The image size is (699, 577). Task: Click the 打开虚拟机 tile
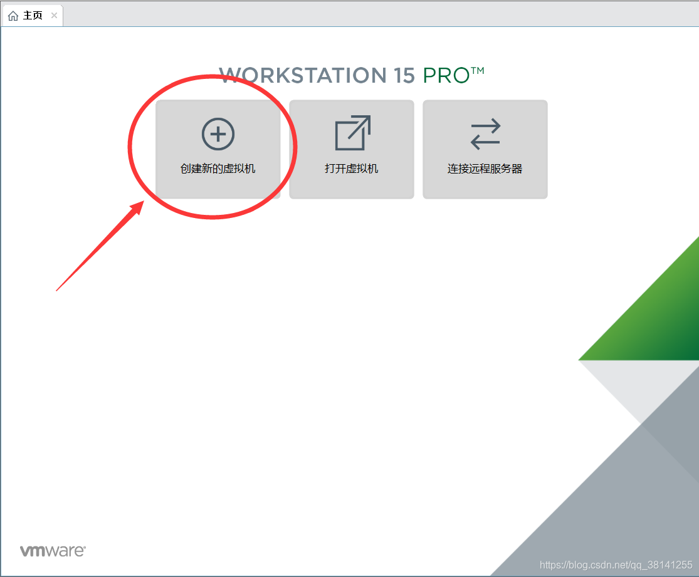click(352, 149)
